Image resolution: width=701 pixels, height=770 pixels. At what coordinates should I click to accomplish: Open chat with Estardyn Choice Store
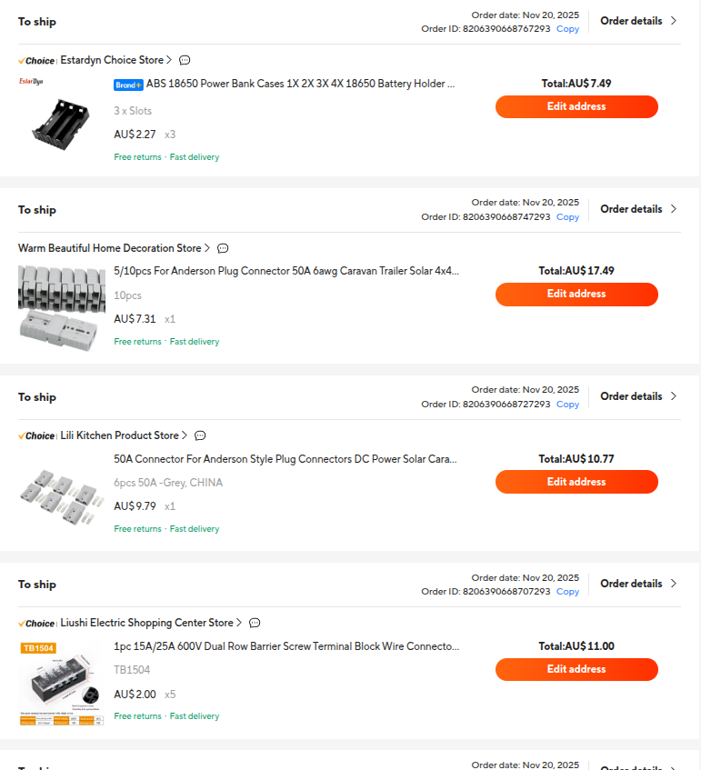(x=185, y=61)
